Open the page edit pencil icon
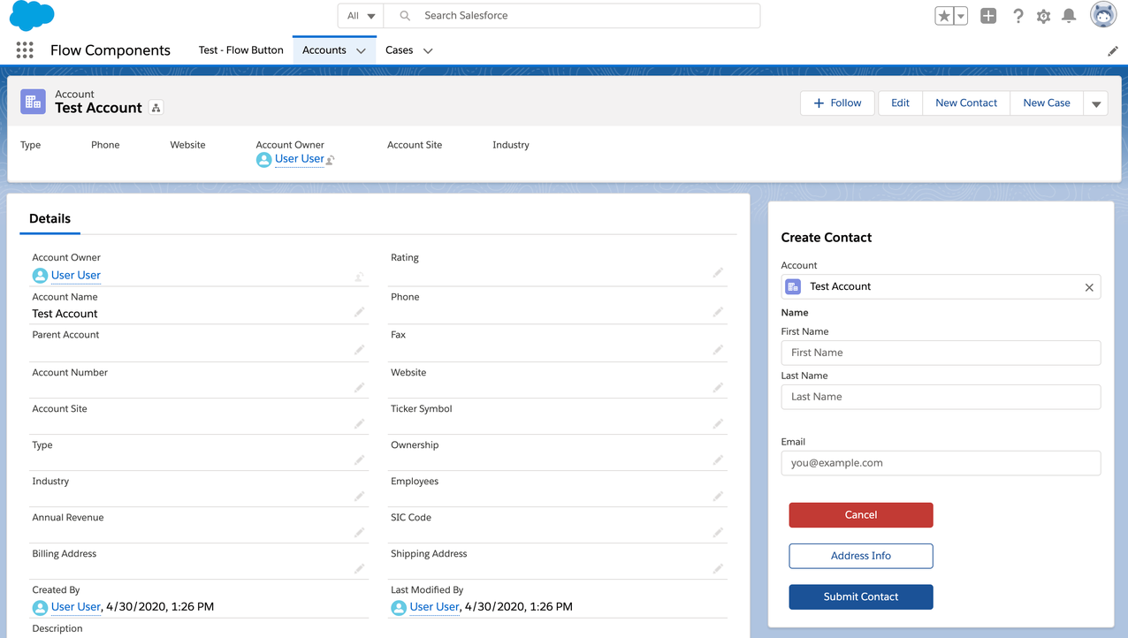1128x638 pixels. 1113,50
